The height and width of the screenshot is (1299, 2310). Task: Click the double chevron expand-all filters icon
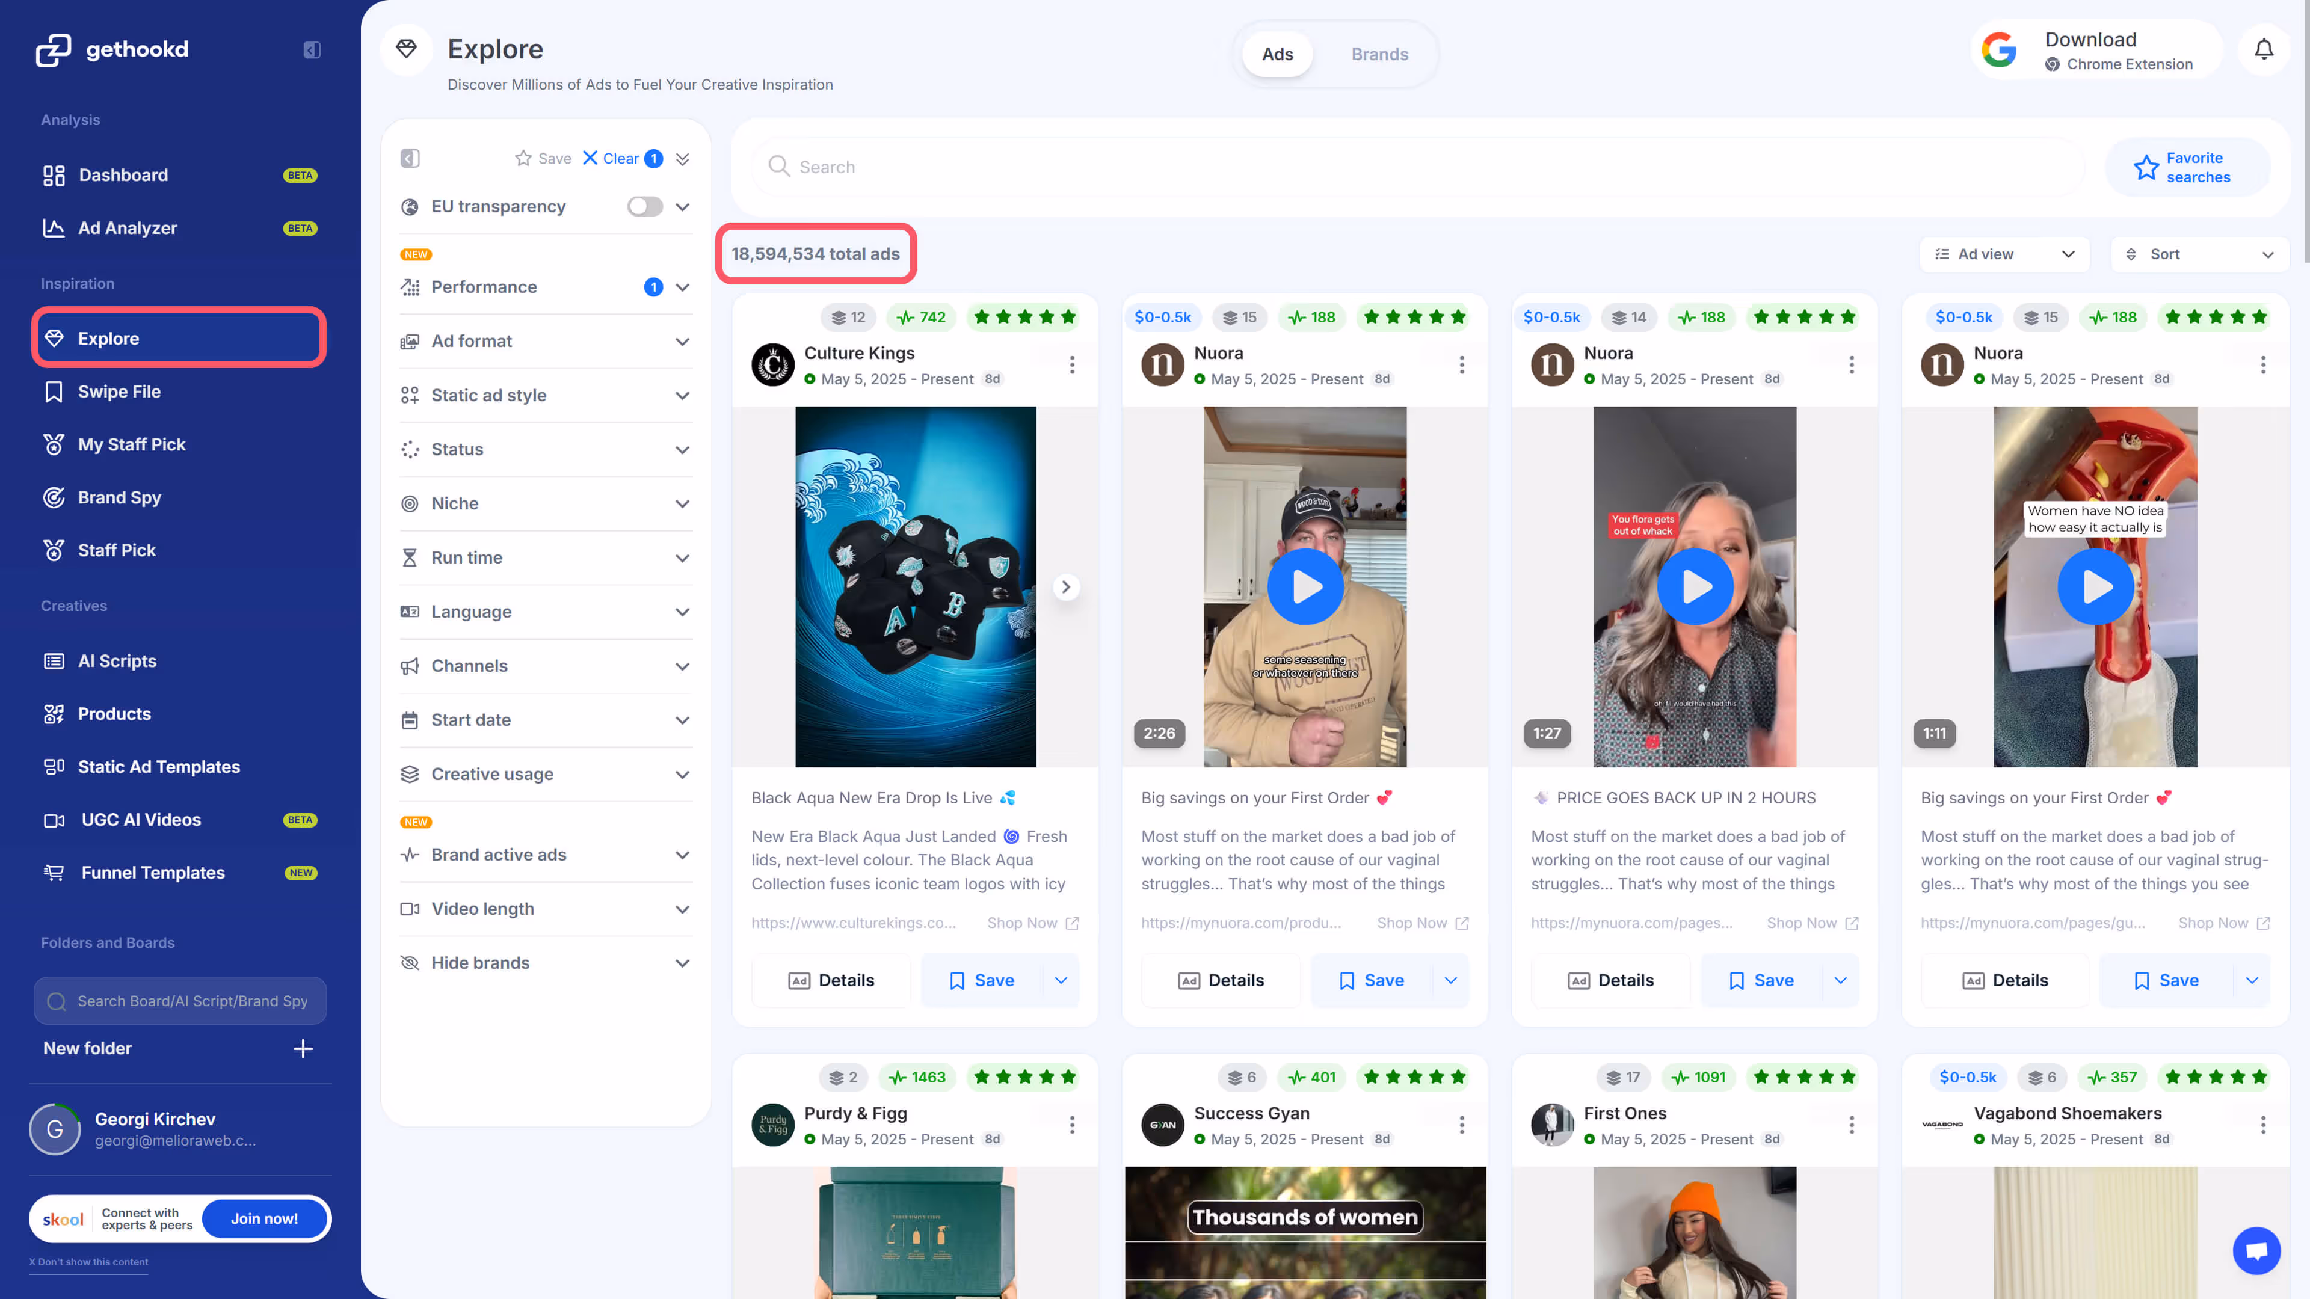pyautogui.click(x=682, y=159)
